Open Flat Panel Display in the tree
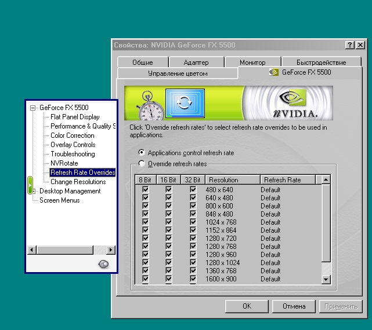The width and height of the screenshot is (372, 330). 75,117
